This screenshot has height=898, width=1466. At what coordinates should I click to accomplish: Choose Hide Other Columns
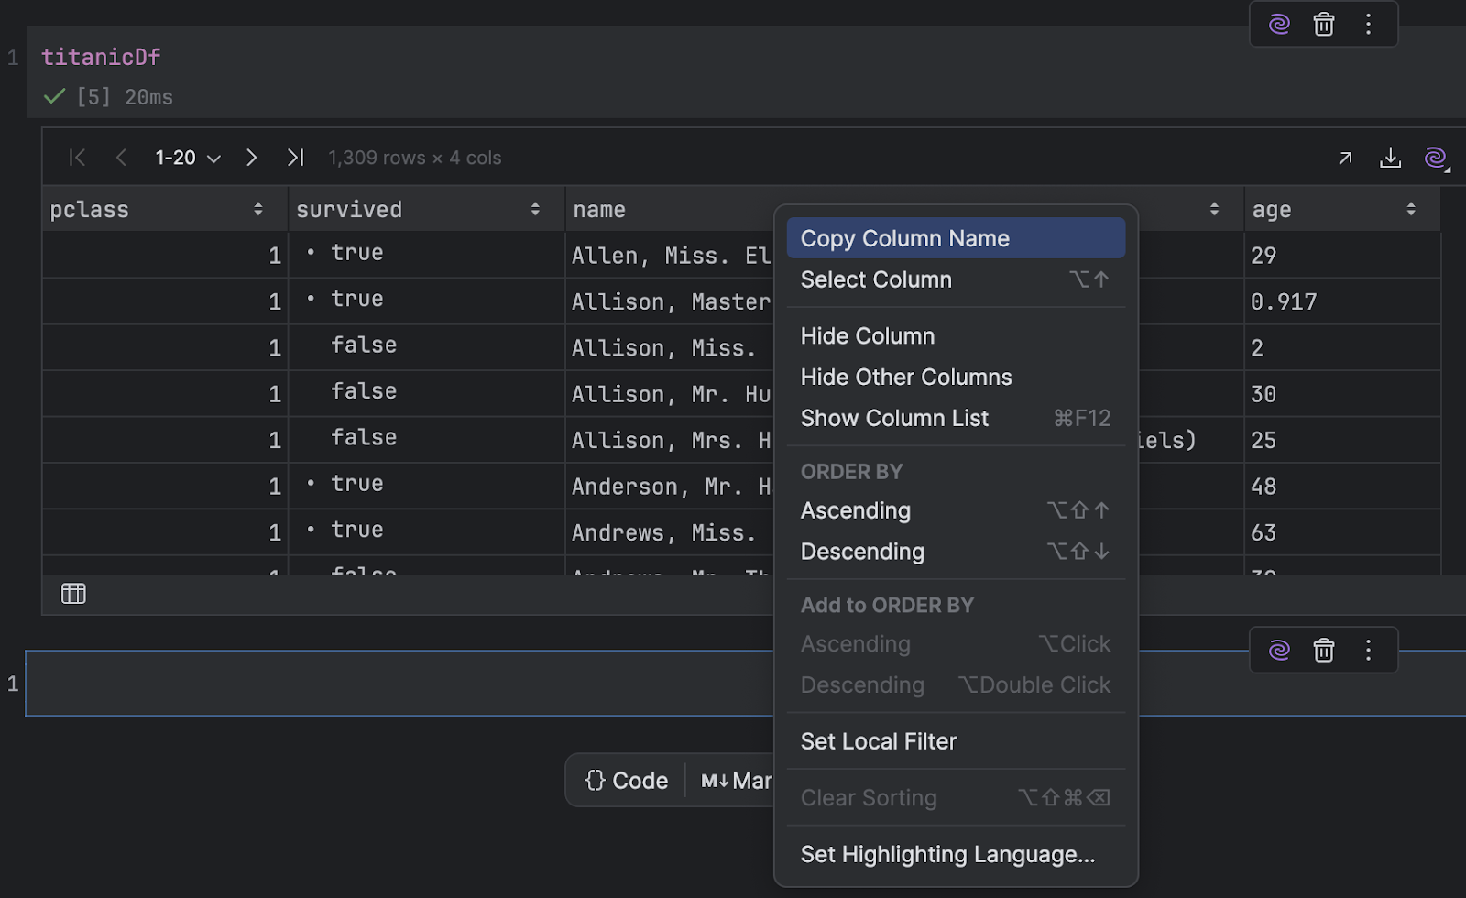click(956, 377)
